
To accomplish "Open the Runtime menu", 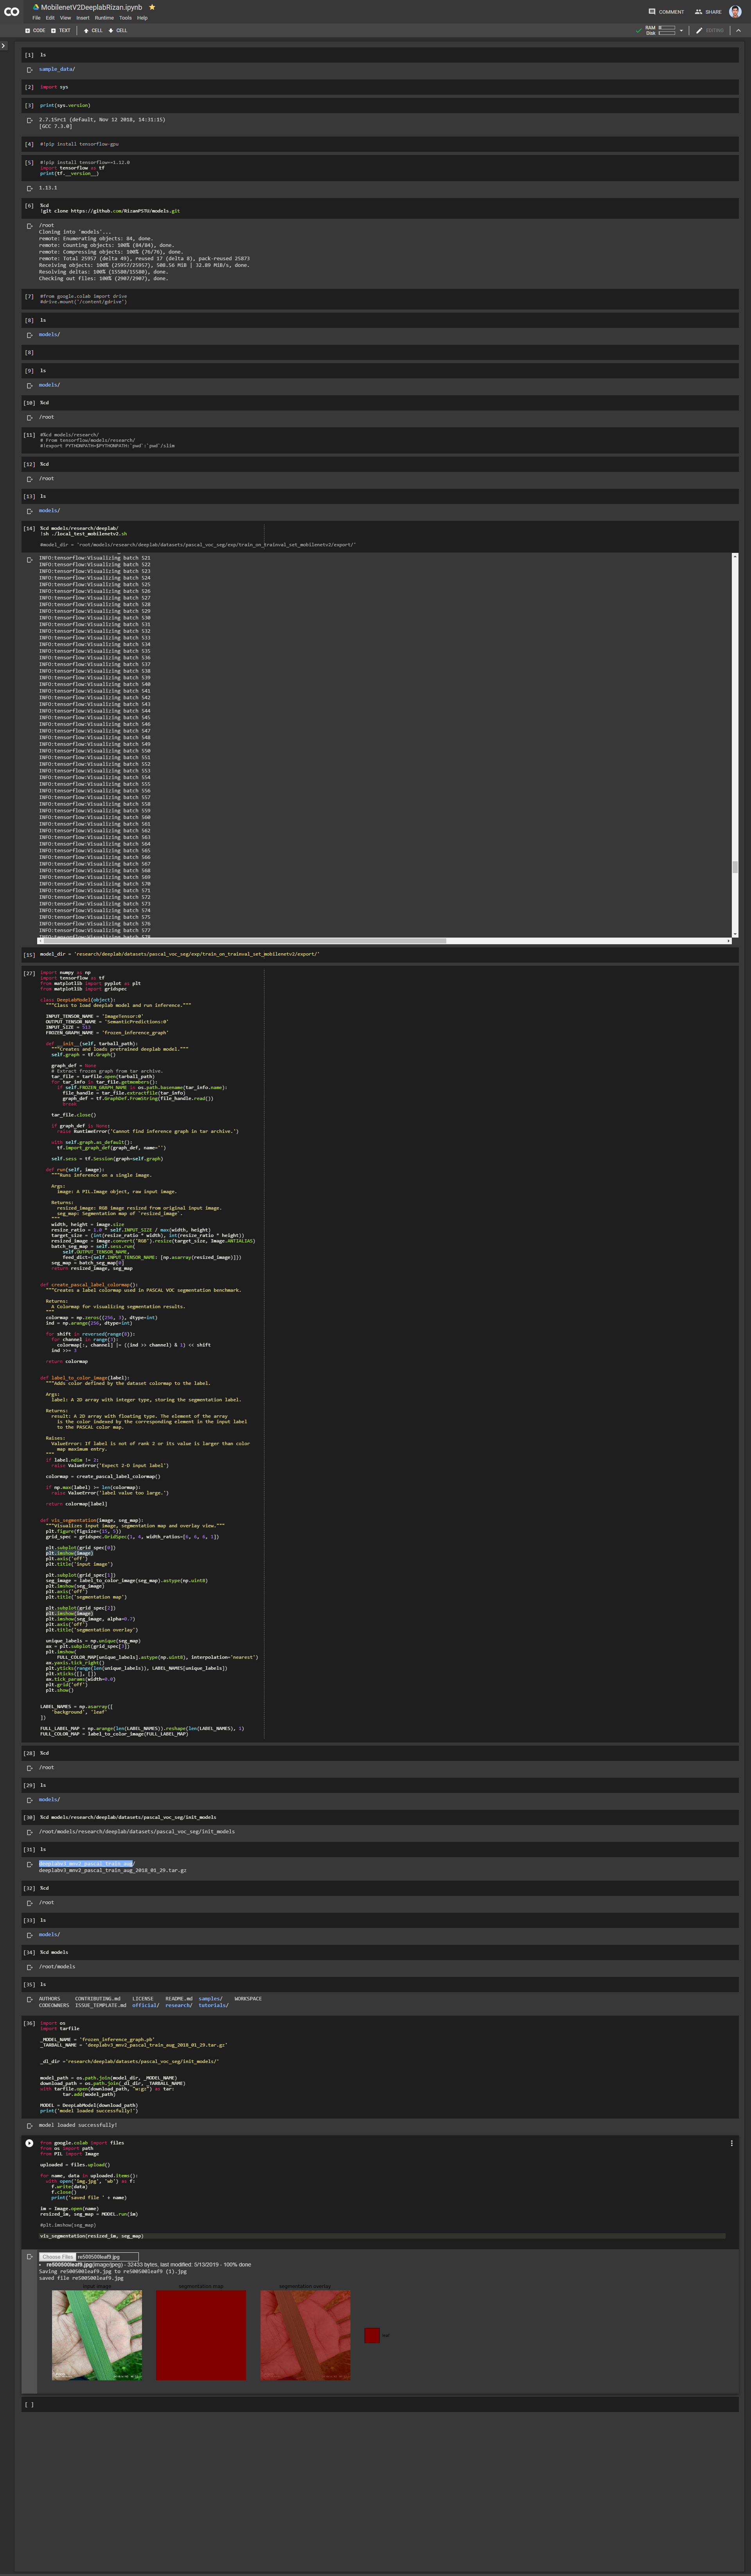I will (x=104, y=18).
